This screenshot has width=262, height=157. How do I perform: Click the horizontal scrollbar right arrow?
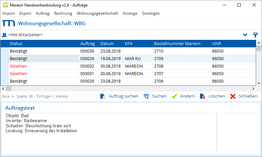253,88
